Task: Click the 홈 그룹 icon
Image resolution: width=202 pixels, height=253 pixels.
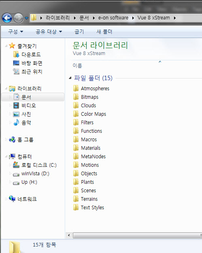Action: point(12,140)
